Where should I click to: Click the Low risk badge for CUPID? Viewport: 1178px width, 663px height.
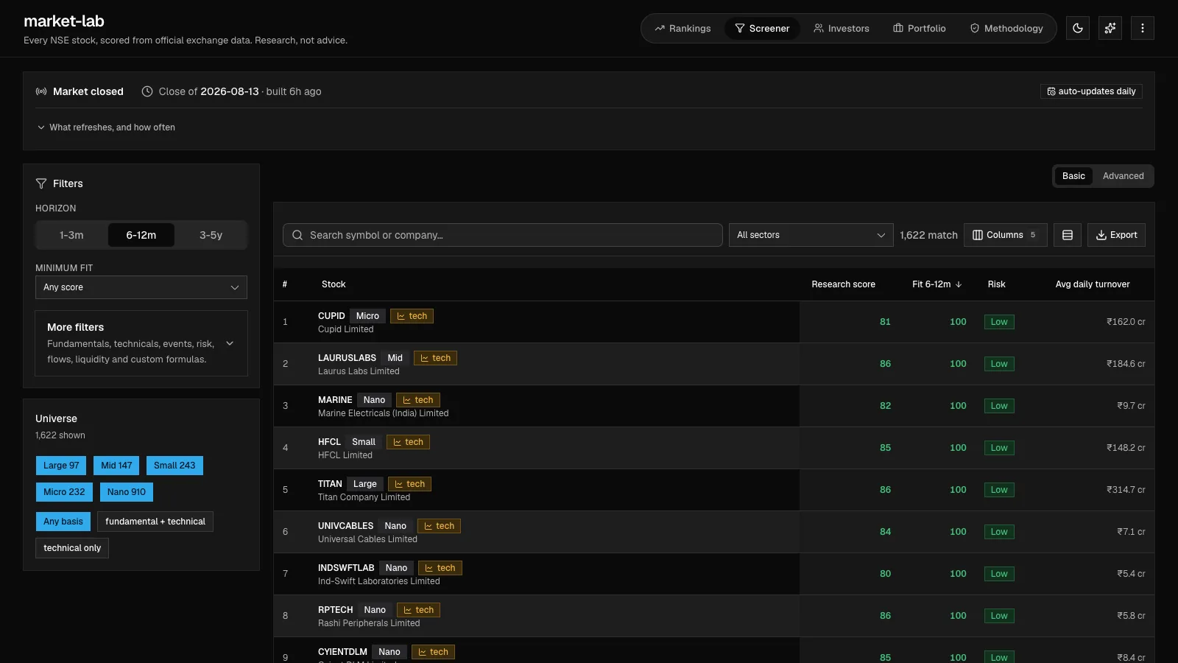click(x=999, y=322)
